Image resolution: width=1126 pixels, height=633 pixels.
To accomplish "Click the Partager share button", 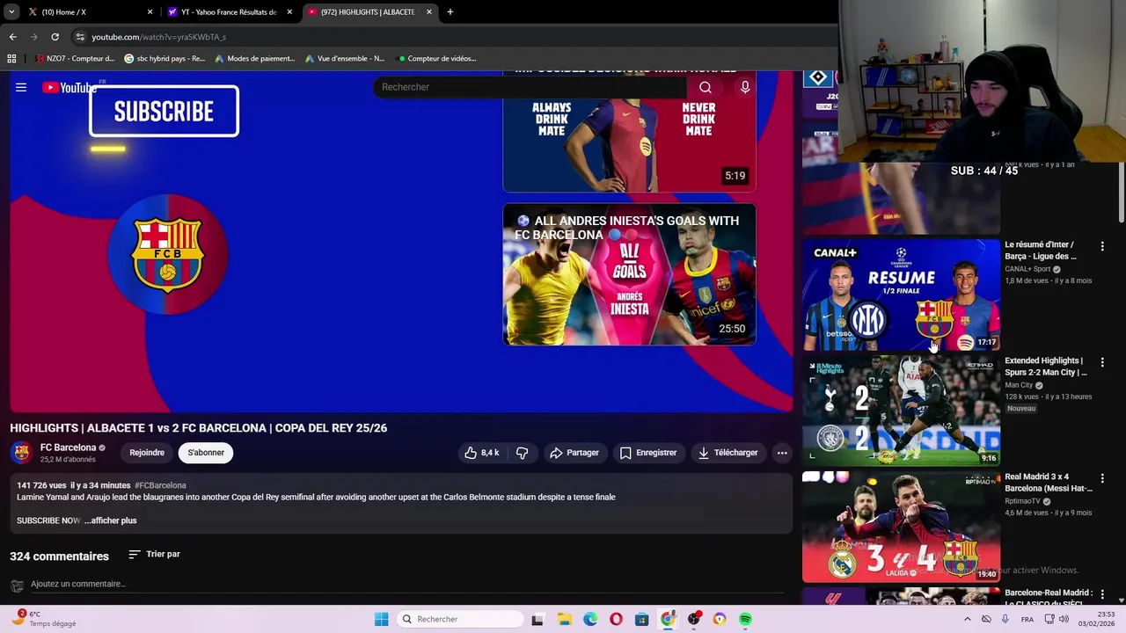I will [x=574, y=453].
